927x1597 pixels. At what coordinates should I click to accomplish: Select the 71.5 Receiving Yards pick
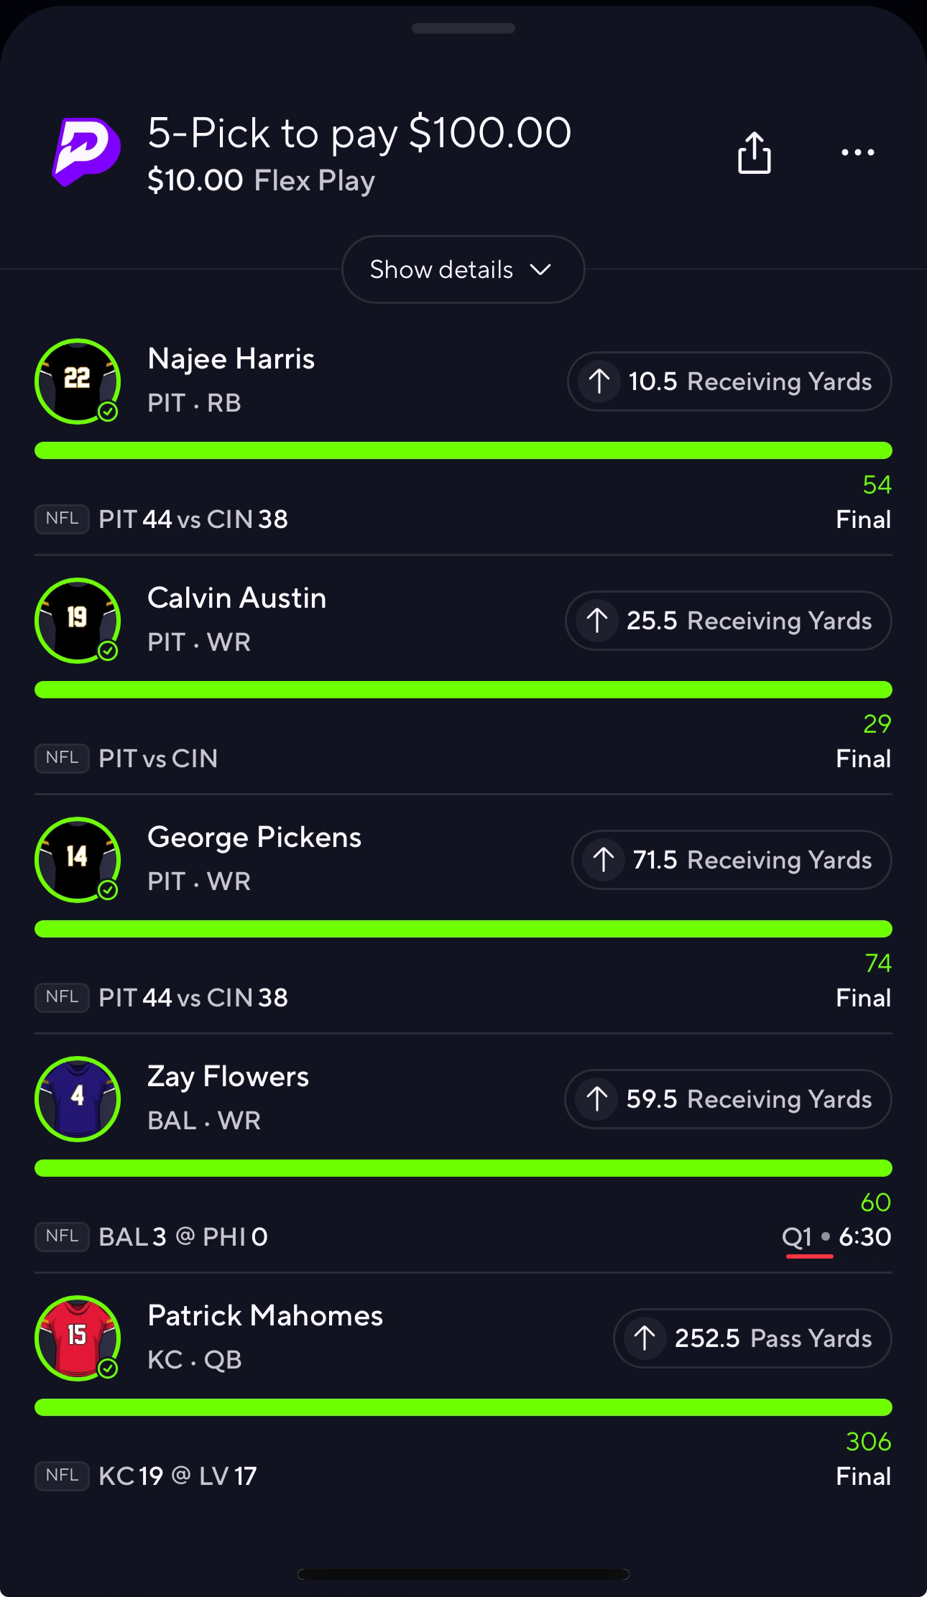(x=731, y=860)
